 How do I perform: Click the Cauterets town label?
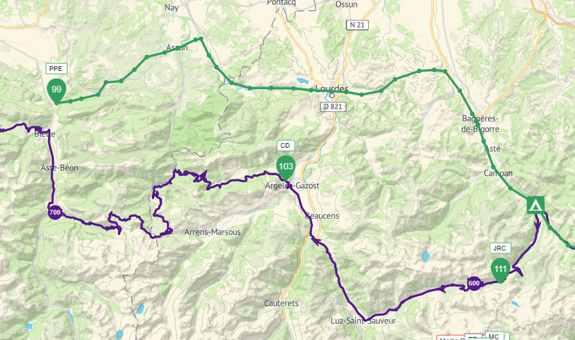[x=281, y=303]
